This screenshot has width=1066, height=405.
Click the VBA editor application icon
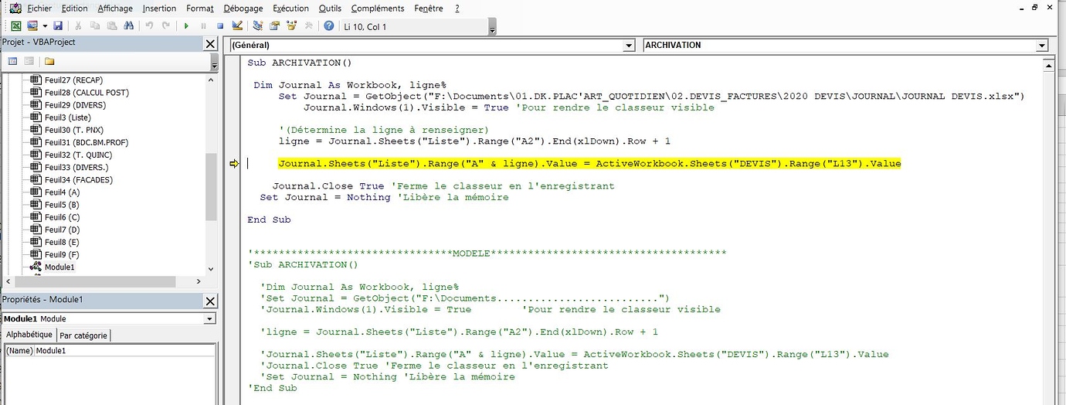point(15,9)
